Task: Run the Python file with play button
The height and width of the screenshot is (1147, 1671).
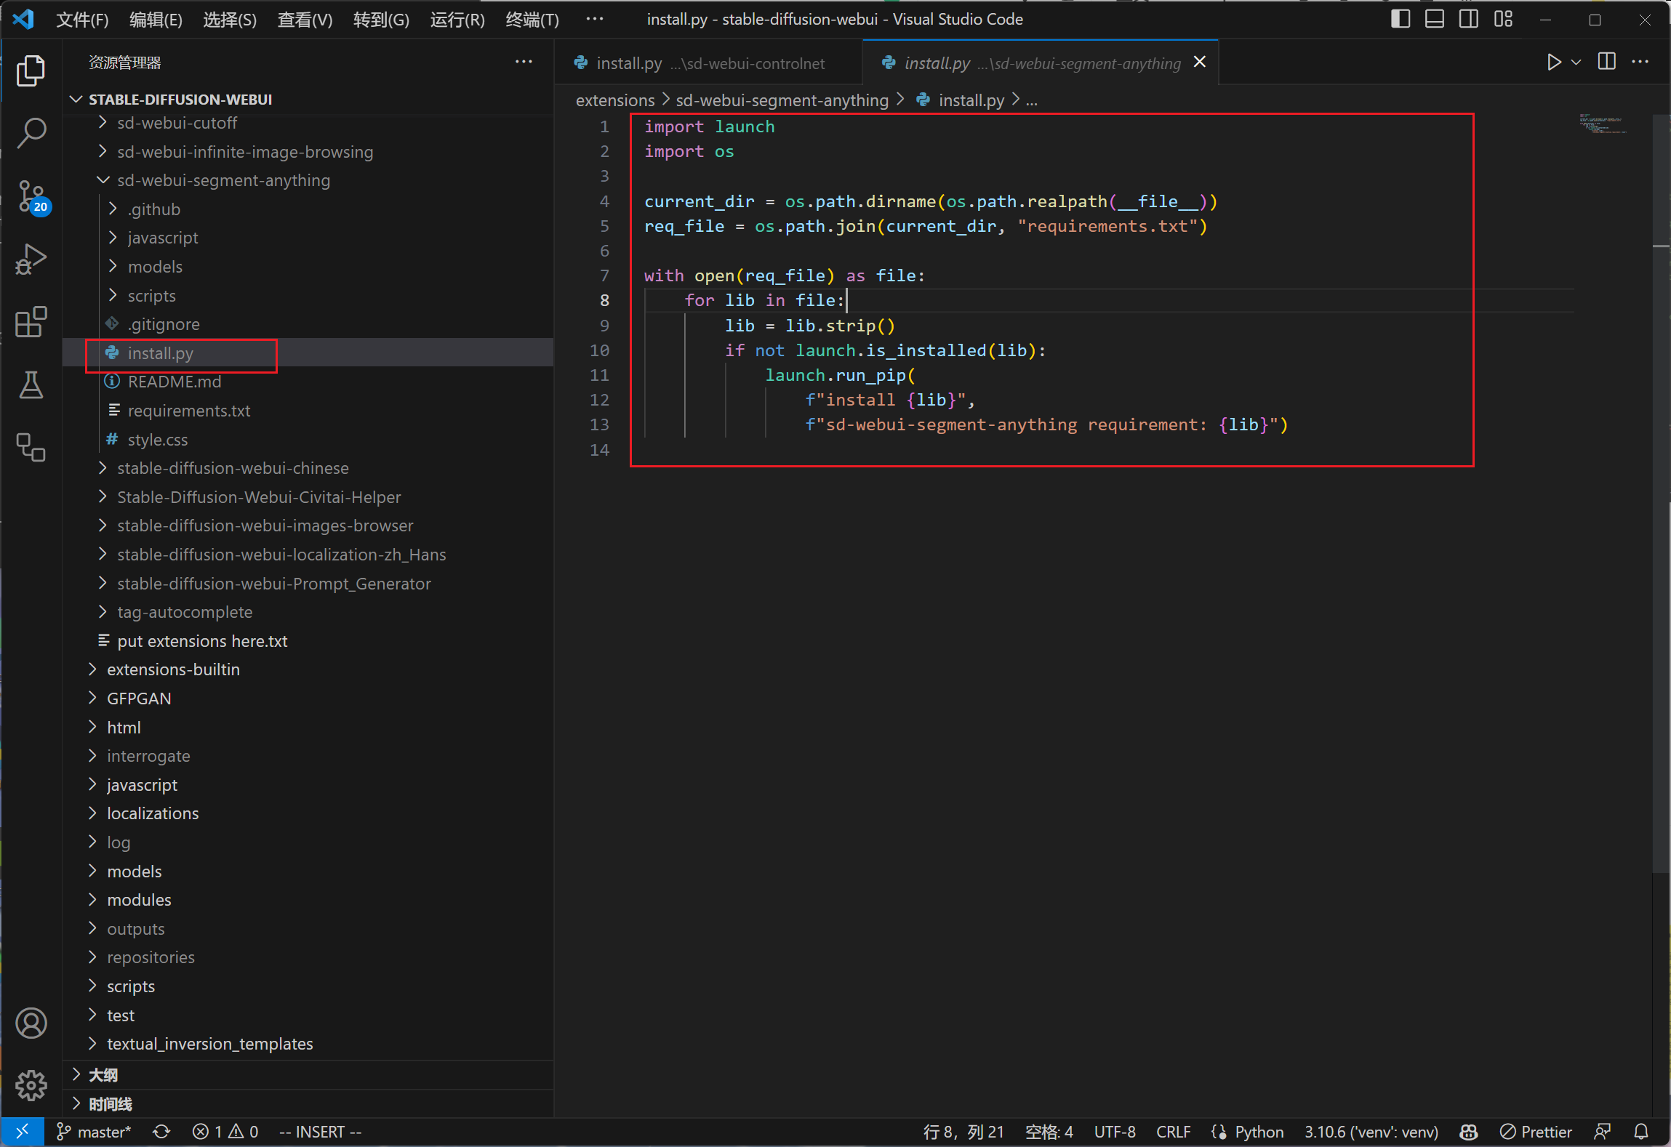Action: (1553, 63)
